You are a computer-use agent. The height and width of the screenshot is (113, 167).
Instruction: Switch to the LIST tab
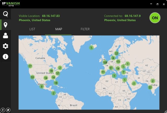(x=32, y=29)
